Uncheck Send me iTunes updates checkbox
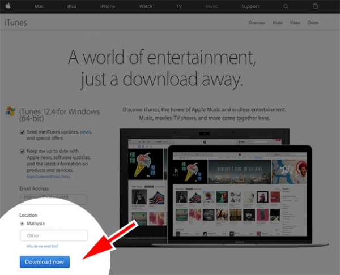Viewport: 340px width, 275px height. (22, 132)
